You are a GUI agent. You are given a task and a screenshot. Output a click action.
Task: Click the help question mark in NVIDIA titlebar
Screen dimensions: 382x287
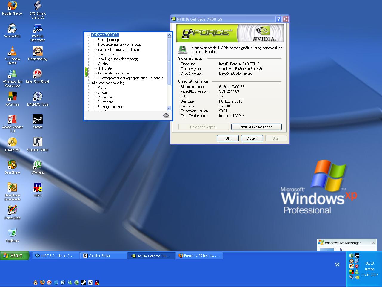(278, 19)
